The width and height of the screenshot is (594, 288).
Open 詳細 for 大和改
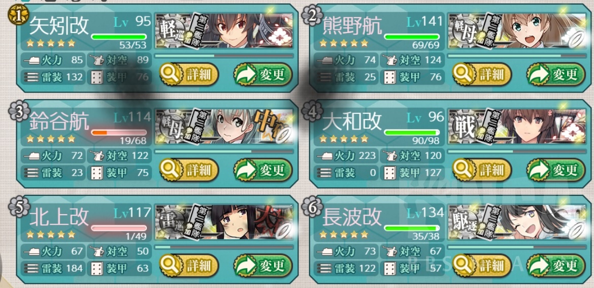482,170
